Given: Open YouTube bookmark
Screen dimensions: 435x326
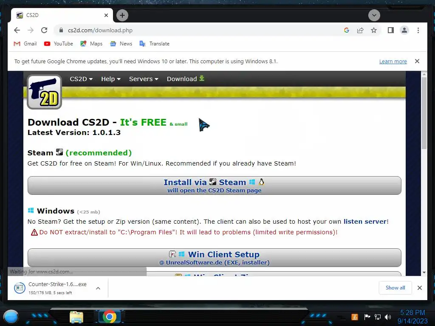Looking at the screenshot, I should (x=59, y=44).
